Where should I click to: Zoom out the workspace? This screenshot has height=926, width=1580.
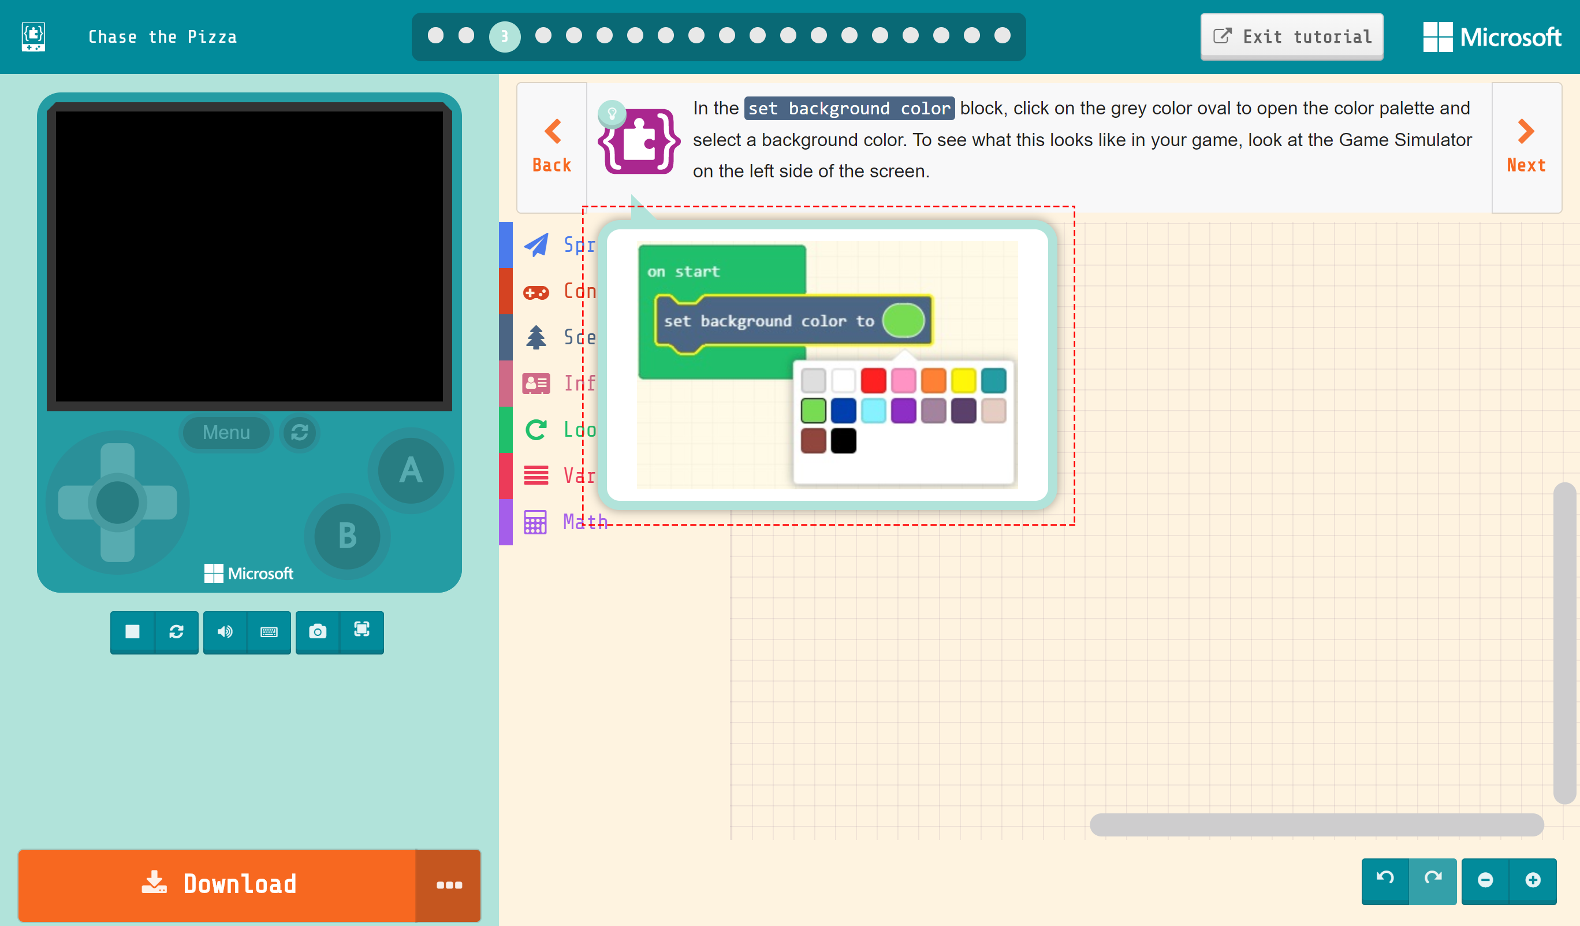click(x=1485, y=880)
